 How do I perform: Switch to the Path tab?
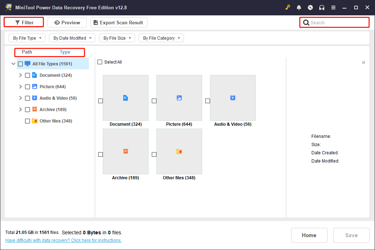point(26,52)
